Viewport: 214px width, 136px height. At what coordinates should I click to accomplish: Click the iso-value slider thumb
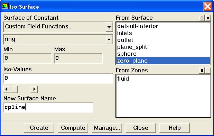pos(14,89)
